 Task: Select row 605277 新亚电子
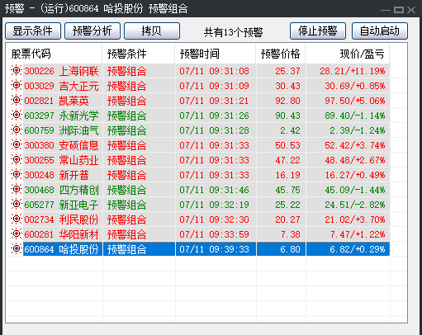(x=198, y=205)
